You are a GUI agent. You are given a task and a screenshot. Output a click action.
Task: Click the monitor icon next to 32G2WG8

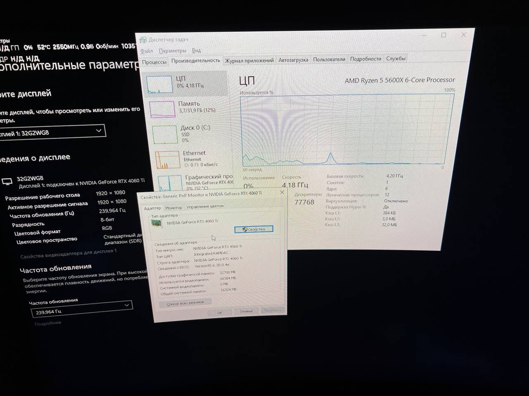(x=7, y=182)
